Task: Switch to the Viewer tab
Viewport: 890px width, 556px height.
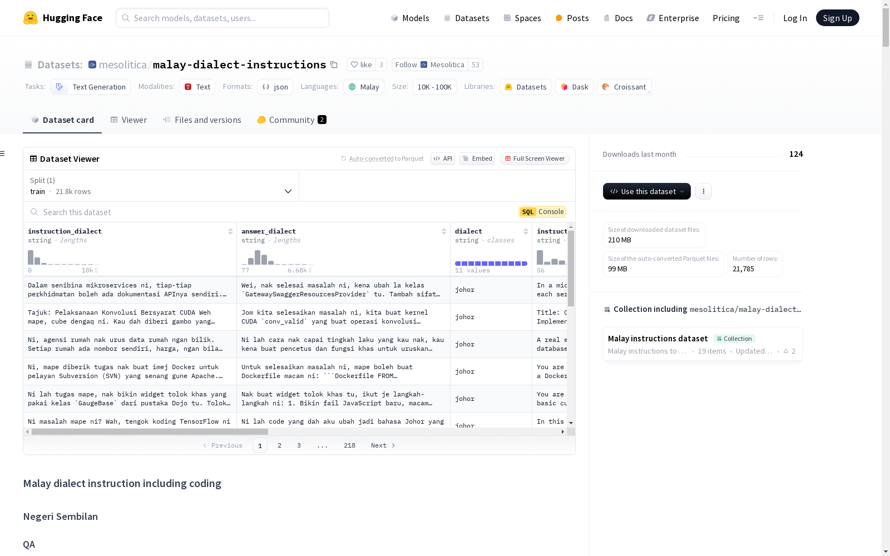Action: 128,120
